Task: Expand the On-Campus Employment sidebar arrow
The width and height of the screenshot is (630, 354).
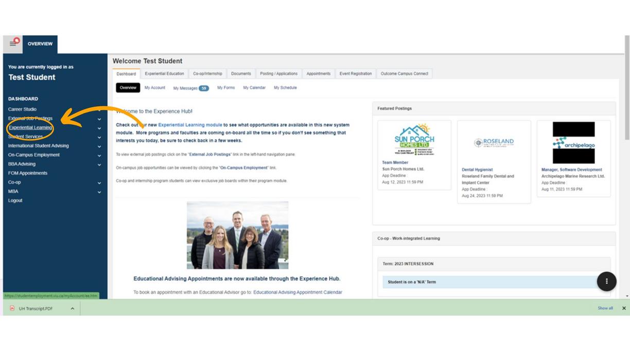Action: (x=99, y=155)
